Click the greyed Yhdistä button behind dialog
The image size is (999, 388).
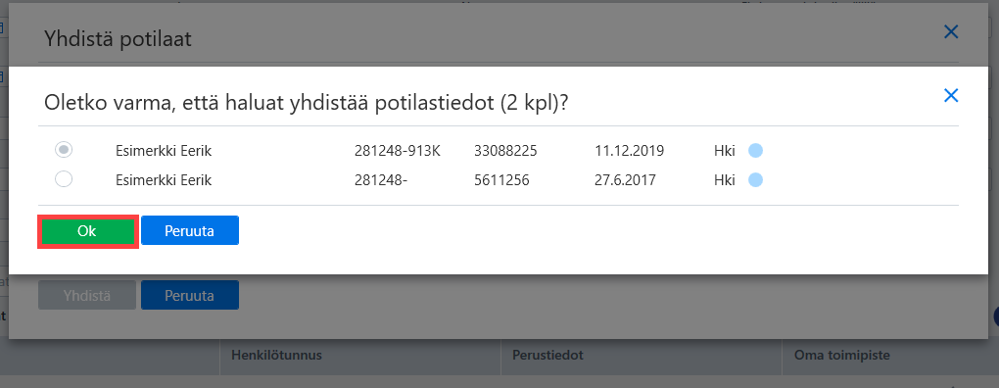click(87, 296)
